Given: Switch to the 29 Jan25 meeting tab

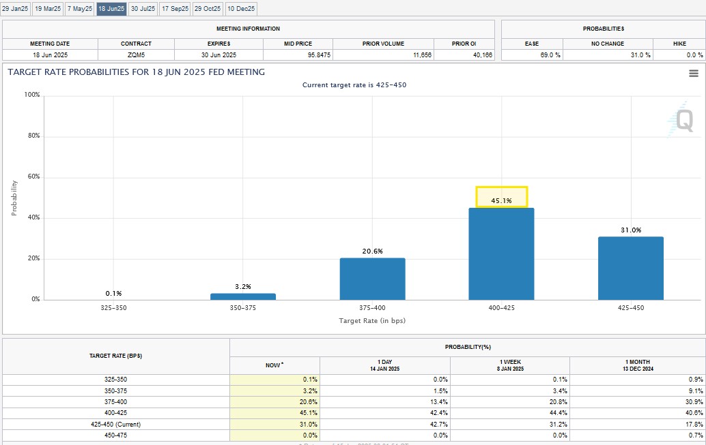Looking at the screenshot, I should click(15, 9).
